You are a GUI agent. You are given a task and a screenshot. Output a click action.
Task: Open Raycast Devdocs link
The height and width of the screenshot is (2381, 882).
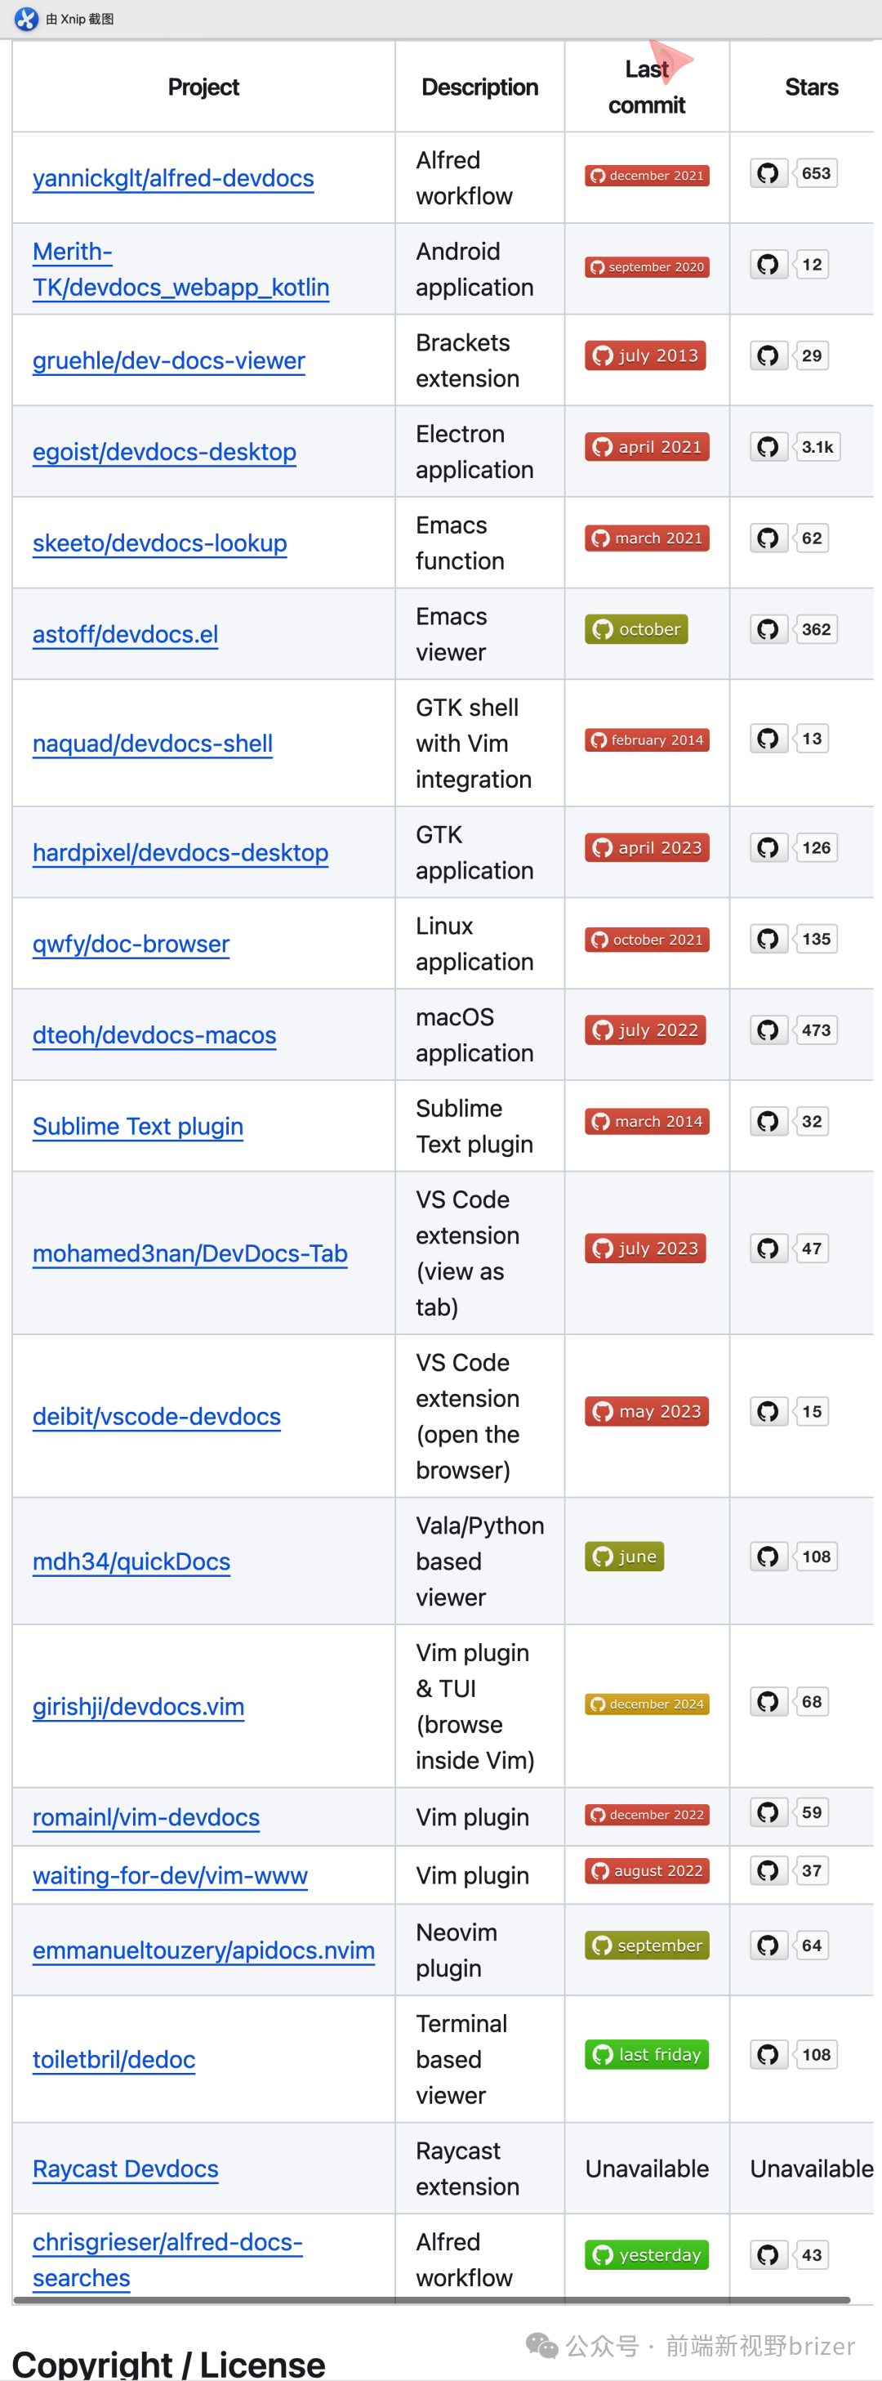coord(126,2169)
